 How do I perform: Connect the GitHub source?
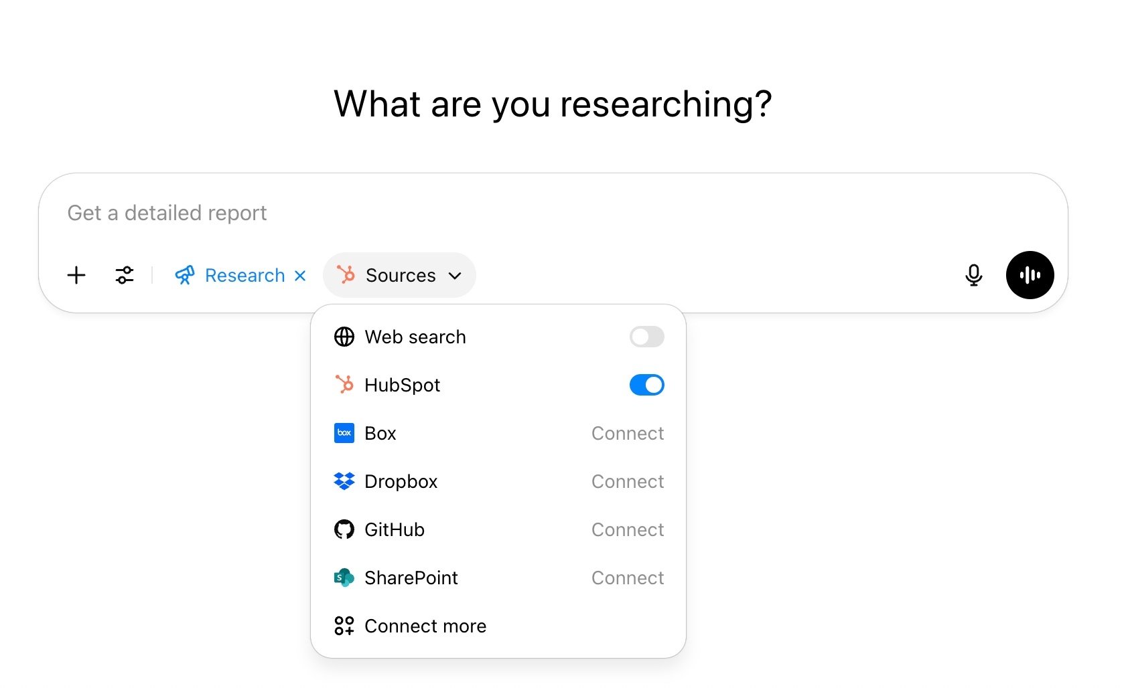tap(627, 529)
